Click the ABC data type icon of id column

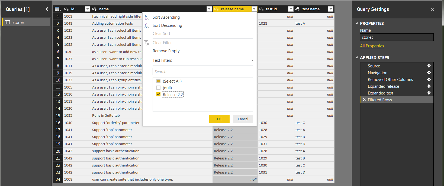66,9
